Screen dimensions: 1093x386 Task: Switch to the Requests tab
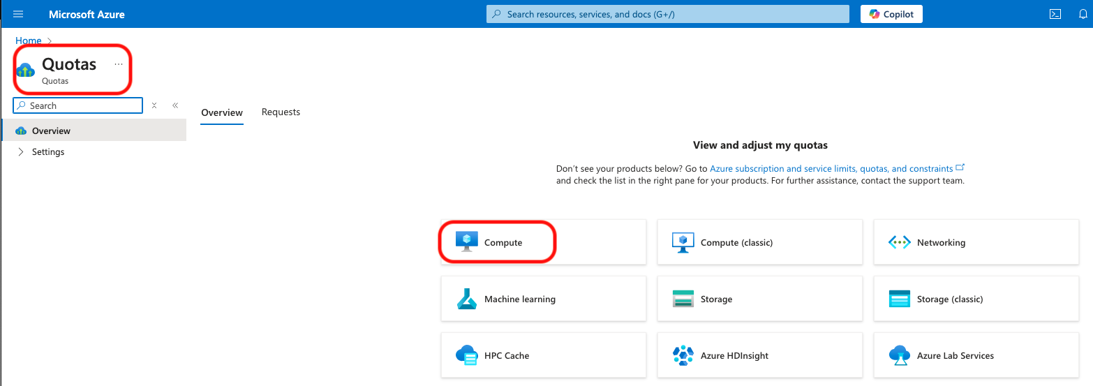tap(281, 112)
